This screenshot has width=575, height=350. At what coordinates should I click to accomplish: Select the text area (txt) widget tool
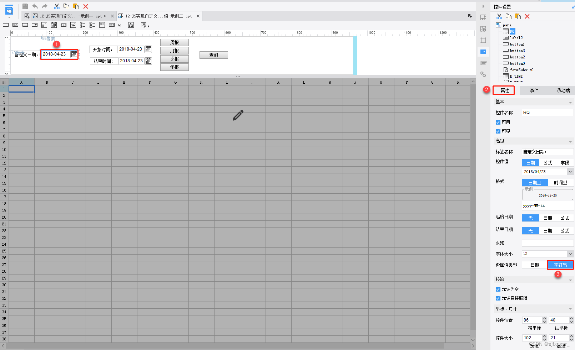[x=102, y=25]
